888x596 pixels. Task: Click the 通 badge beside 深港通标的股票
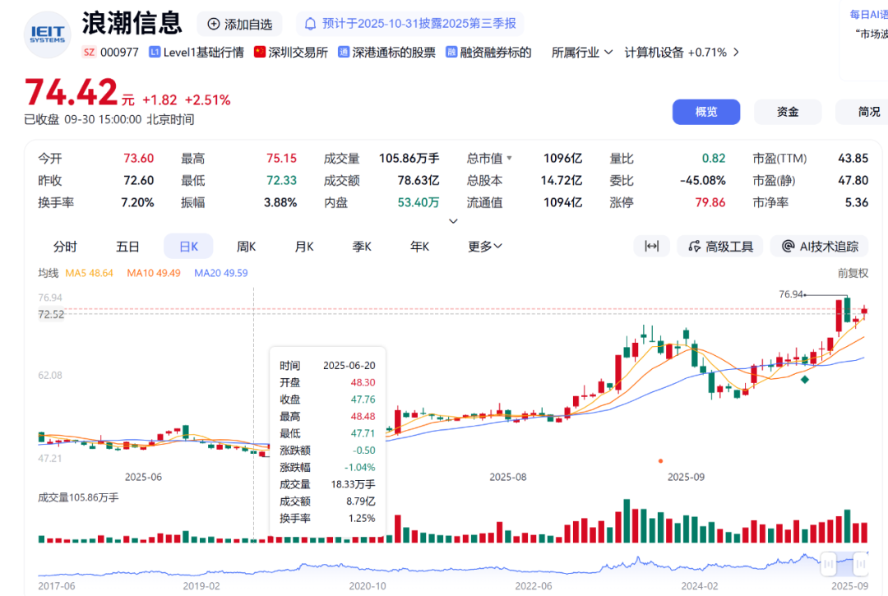click(344, 53)
